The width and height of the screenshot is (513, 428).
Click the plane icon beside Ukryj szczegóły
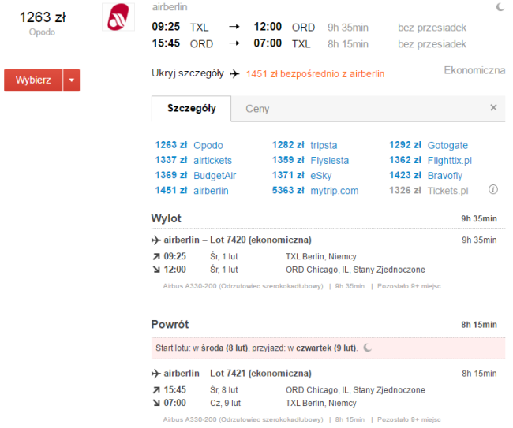[x=234, y=74]
